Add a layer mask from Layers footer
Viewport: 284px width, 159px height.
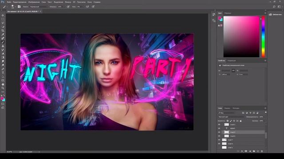pos(246,151)
